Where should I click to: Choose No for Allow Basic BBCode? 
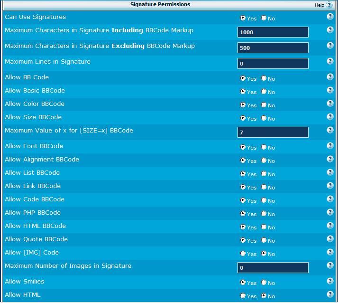coord(264,92)
